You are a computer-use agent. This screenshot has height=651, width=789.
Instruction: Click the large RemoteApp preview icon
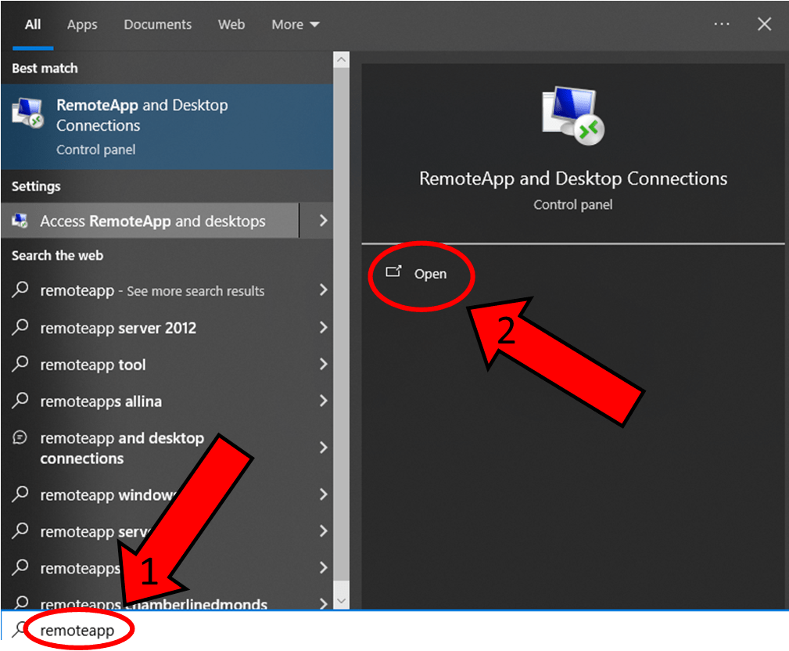click(573, 116)
